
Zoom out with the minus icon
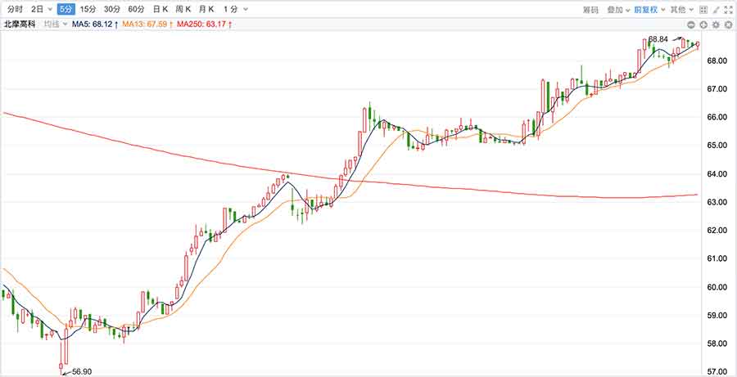pyautogui.click(x=692, y=25)
